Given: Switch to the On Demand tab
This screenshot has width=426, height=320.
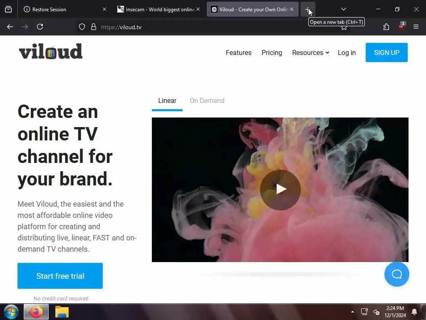Looking at the screenshot, I should point(207,101).
